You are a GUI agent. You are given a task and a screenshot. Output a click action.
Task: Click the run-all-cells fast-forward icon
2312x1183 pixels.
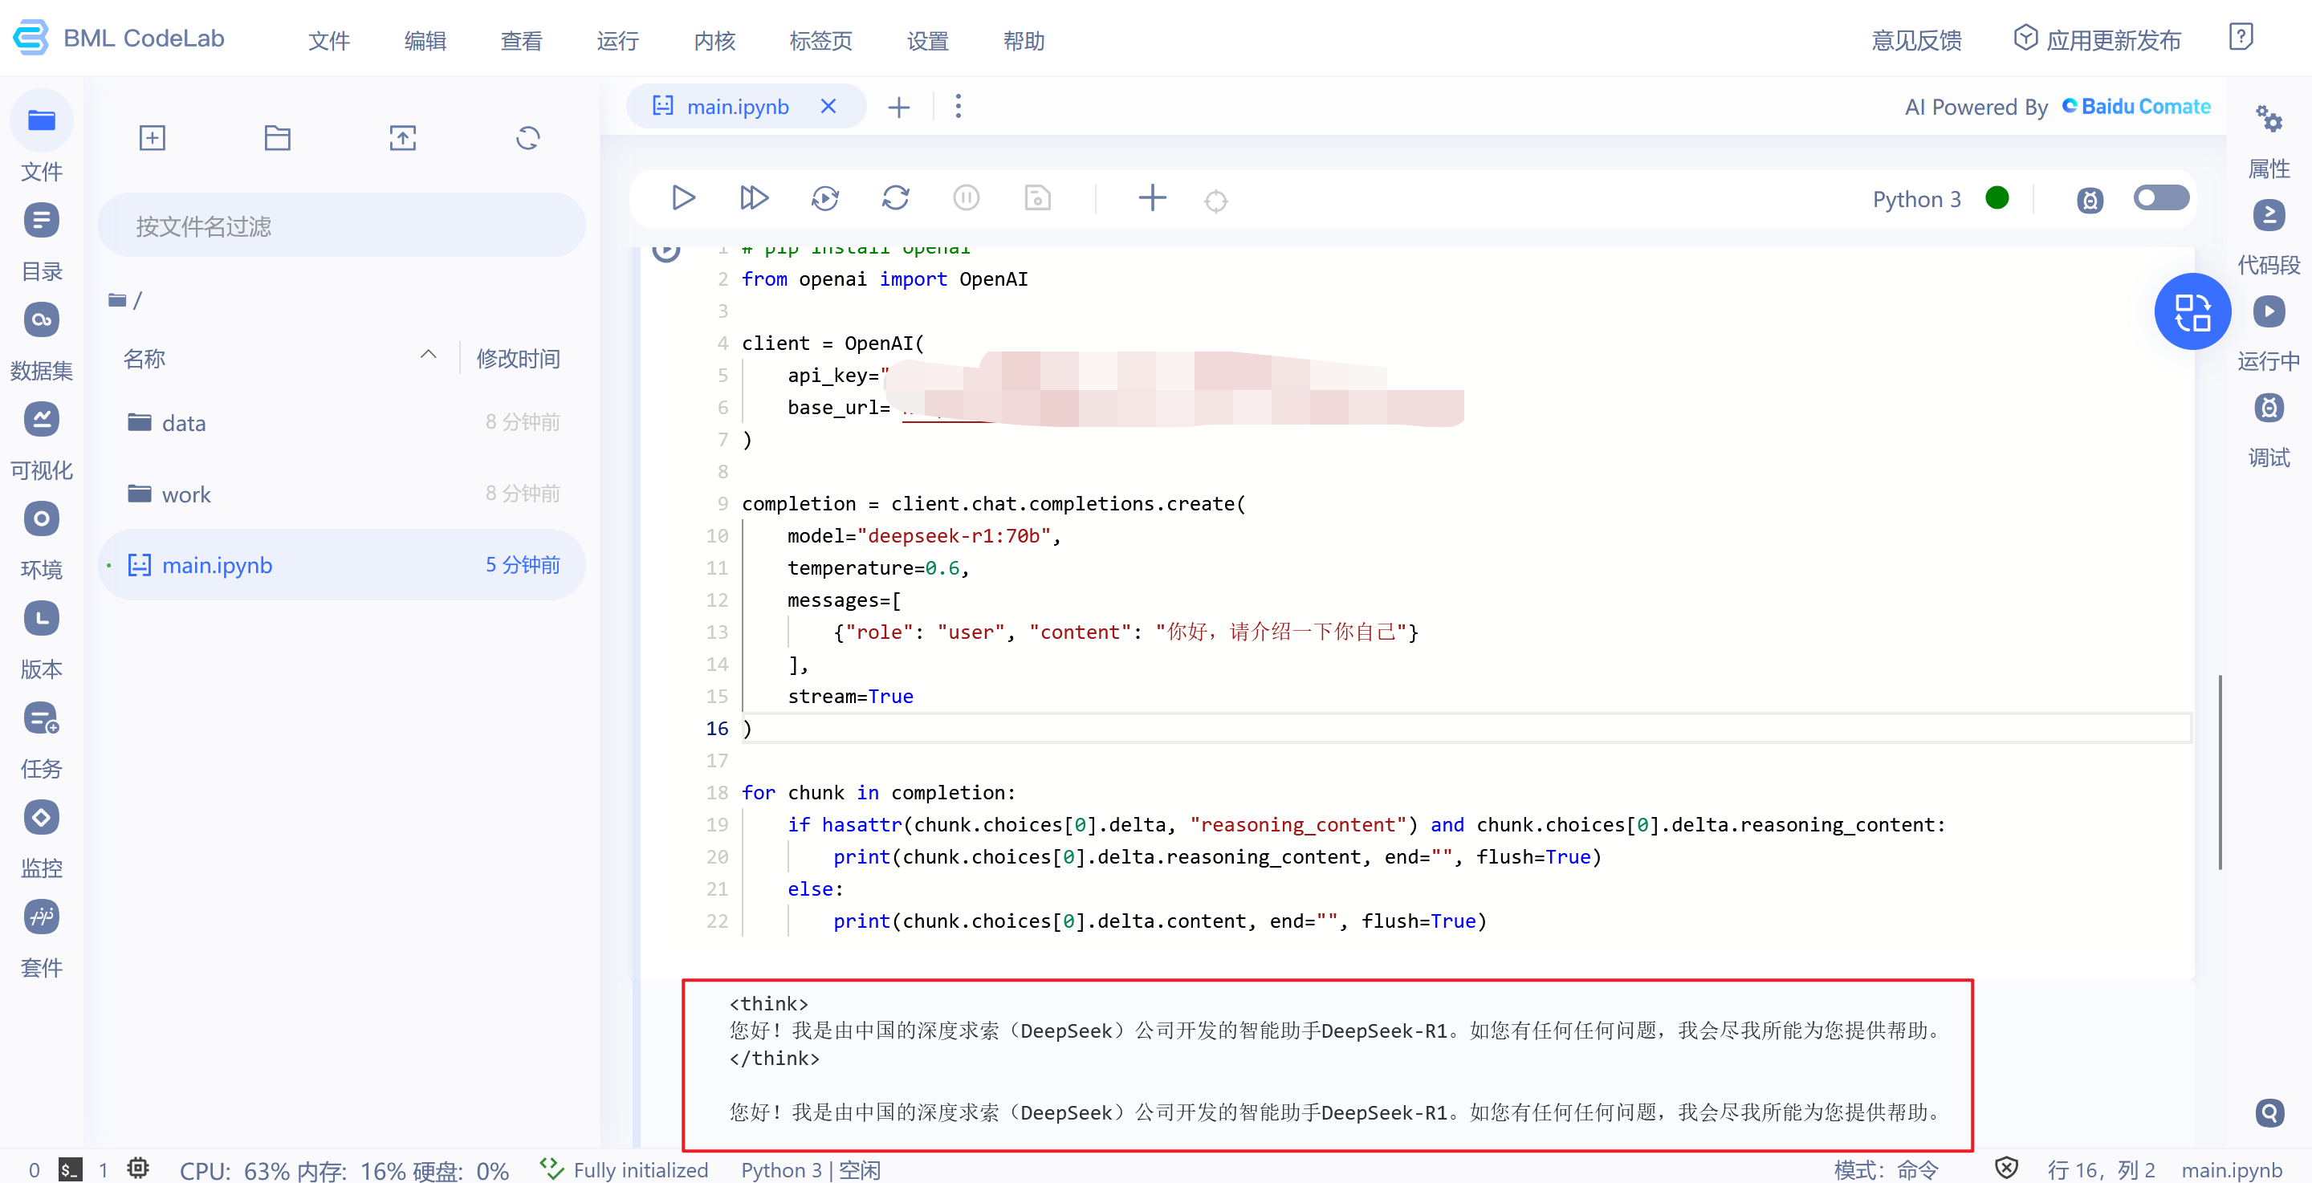click(753, 197)
